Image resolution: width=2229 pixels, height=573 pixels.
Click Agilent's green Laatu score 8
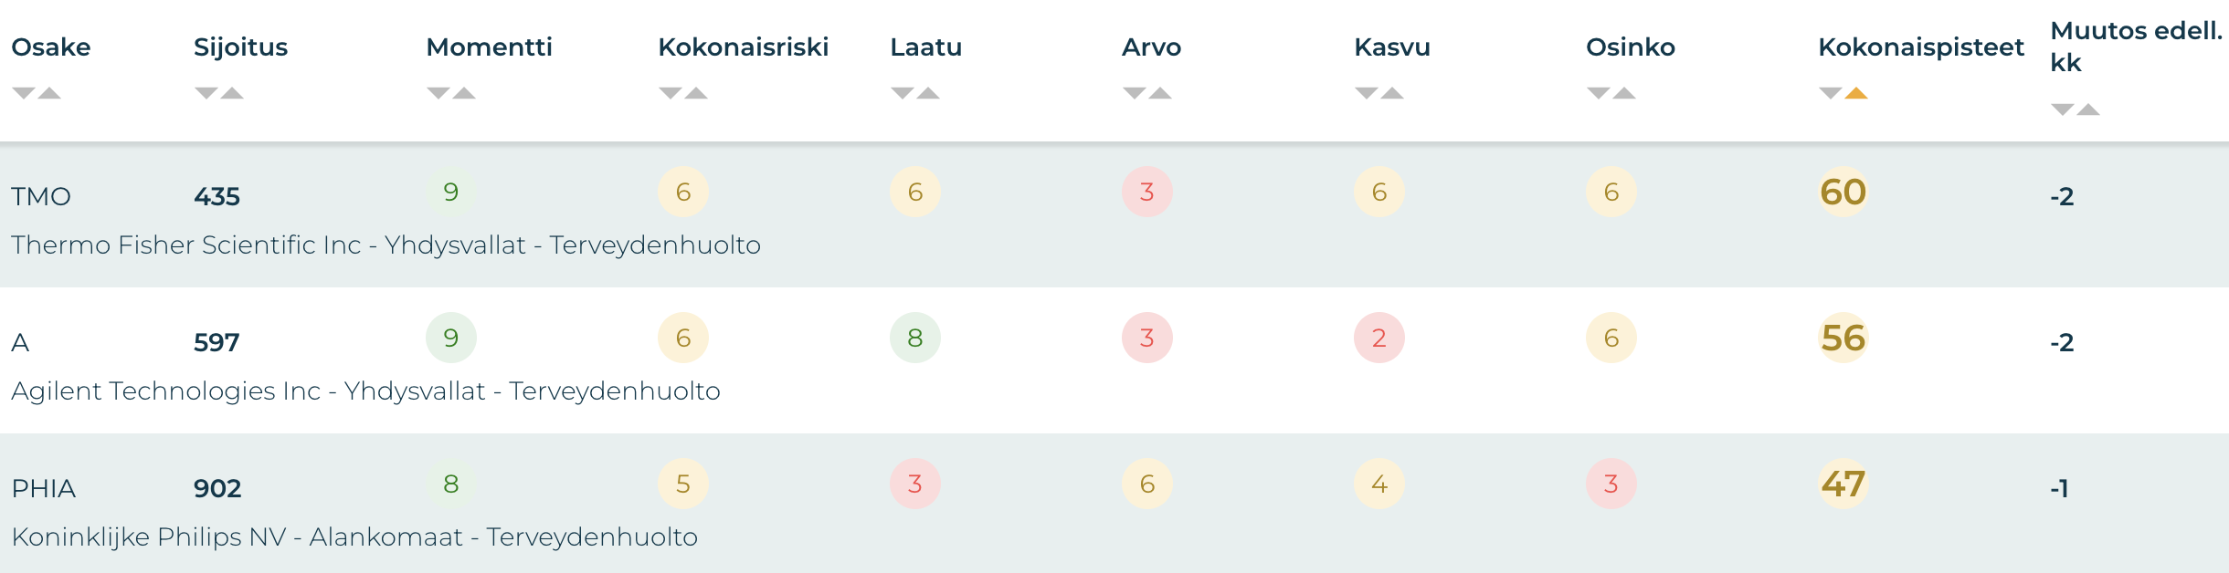click(x=915, y=339)
